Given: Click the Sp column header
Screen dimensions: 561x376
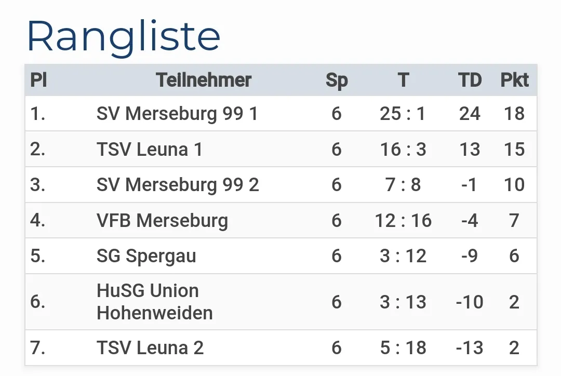Looking at the screenshot, I should coord(337,80).
